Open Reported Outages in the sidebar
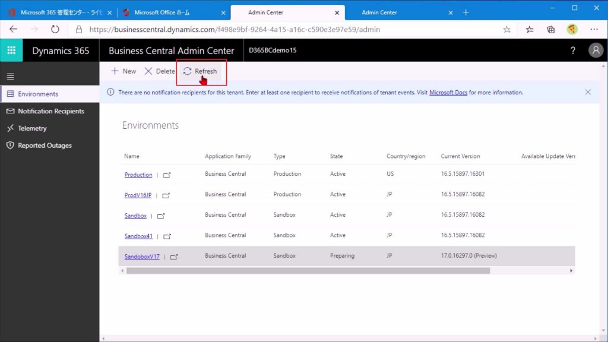Viewport: 608px width, 342px height. tap(50, 145)
